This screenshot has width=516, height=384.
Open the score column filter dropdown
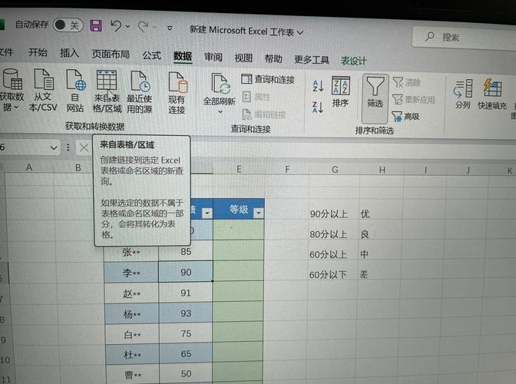click(207, 213)
